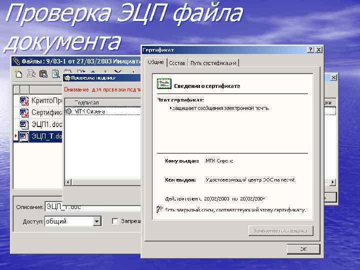Click the certificate icon beside Сведения о сертификате
This screenshot has width=360, height=270.
pos(164,84)
